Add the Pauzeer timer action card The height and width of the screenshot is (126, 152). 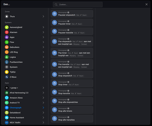pos(72,23)
